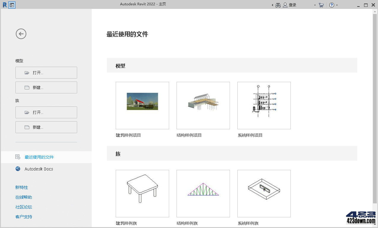Open the 建筑样例项目 thumbnail
Screen dimensions: 378x228
[142, 105]
